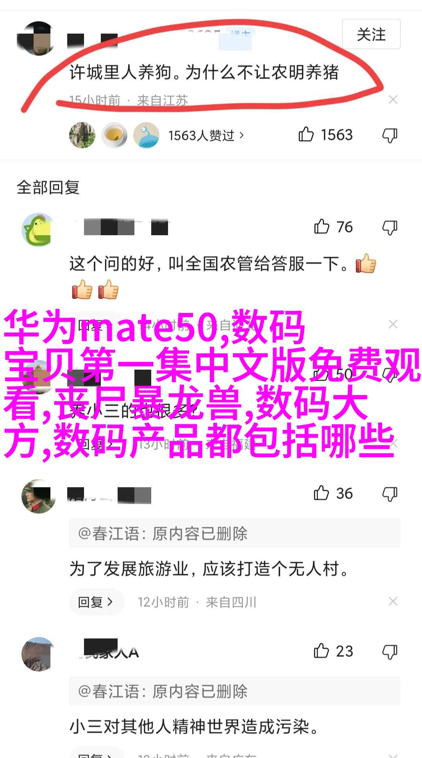Dismiss the 12小时前 四川 comment
The height and width of the screenshot is (758, 422).
tap(393, 601)
